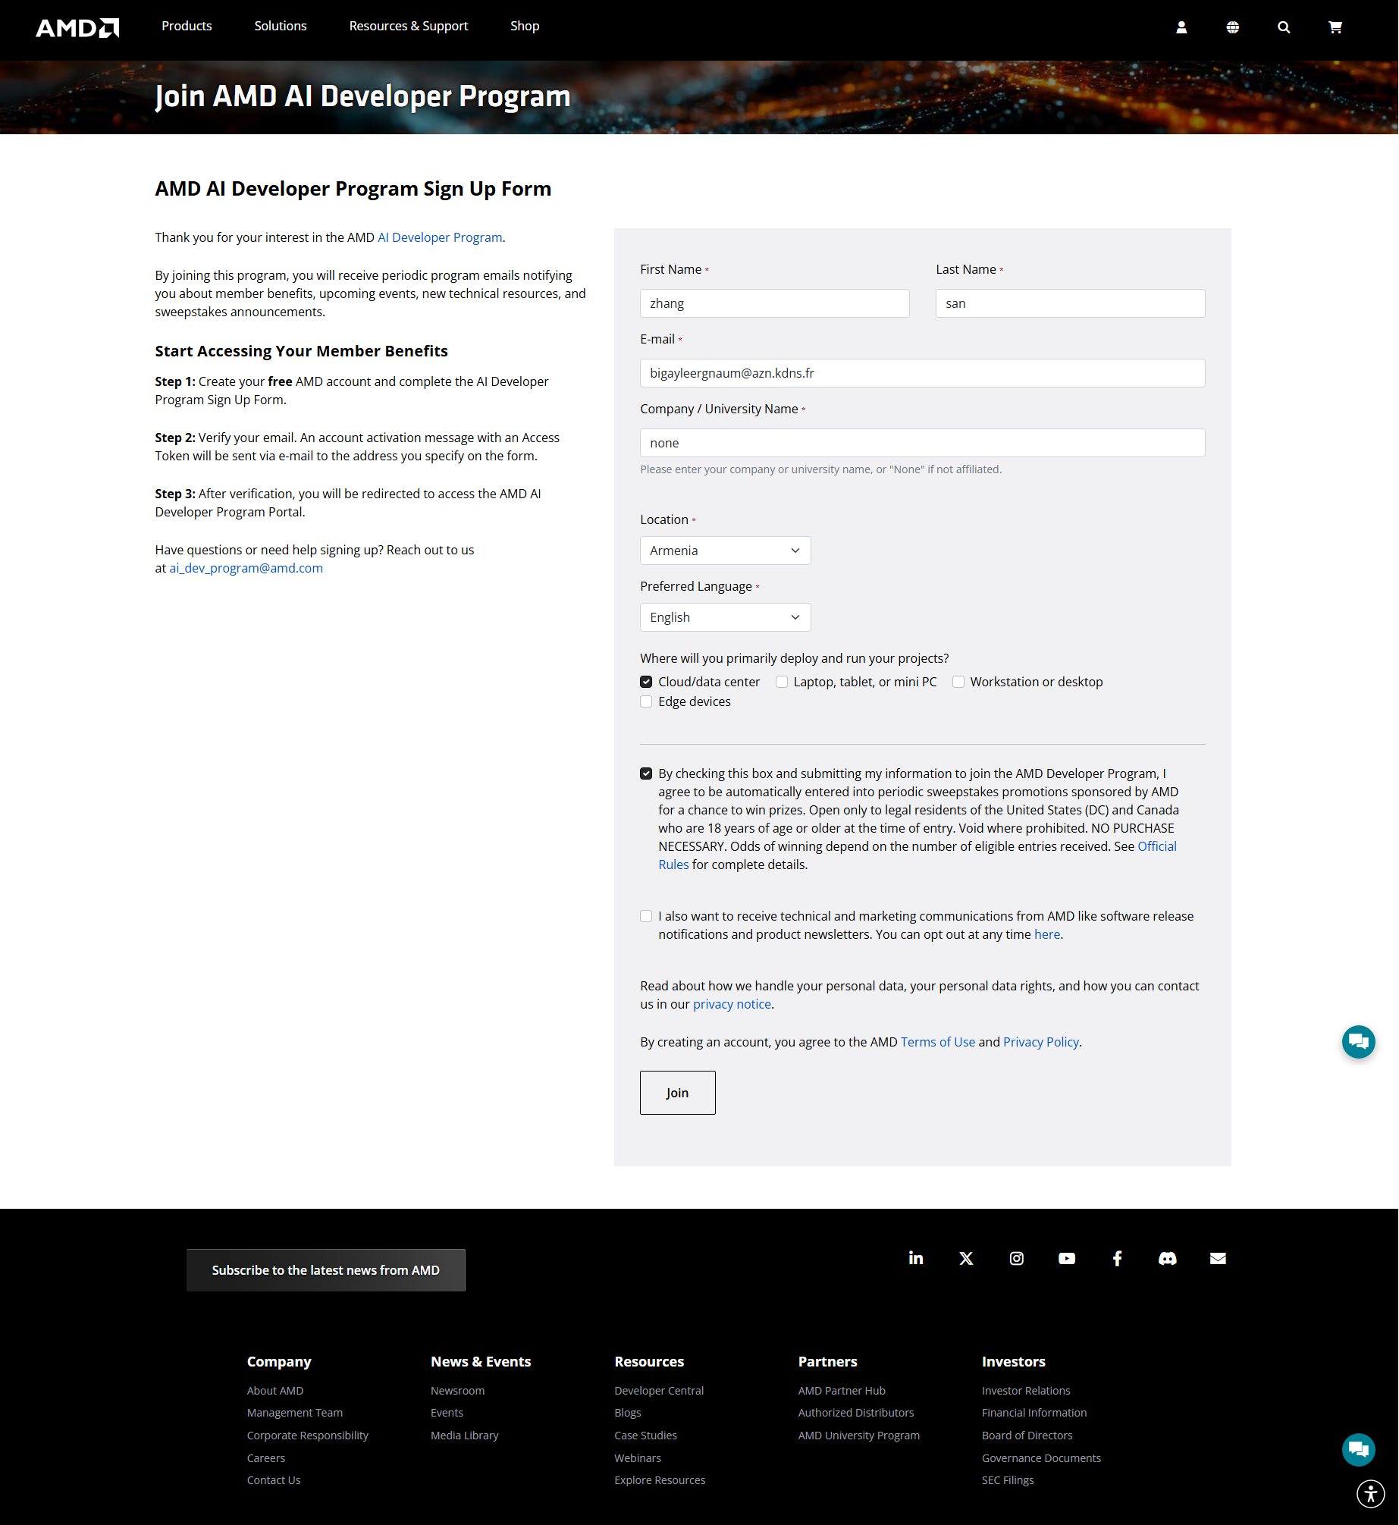Click the E-mail input field
Image resolution: width=1399 pixels, height=1525 pixels.
(923, 373)
